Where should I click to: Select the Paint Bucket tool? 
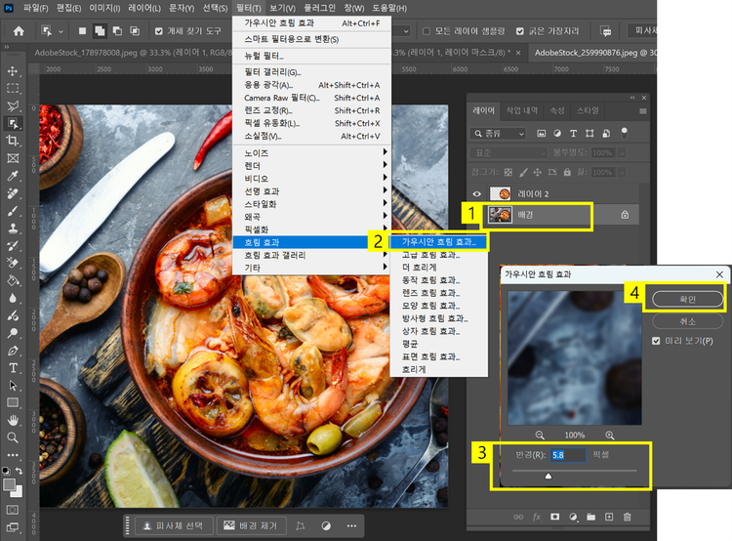(13, 281)
